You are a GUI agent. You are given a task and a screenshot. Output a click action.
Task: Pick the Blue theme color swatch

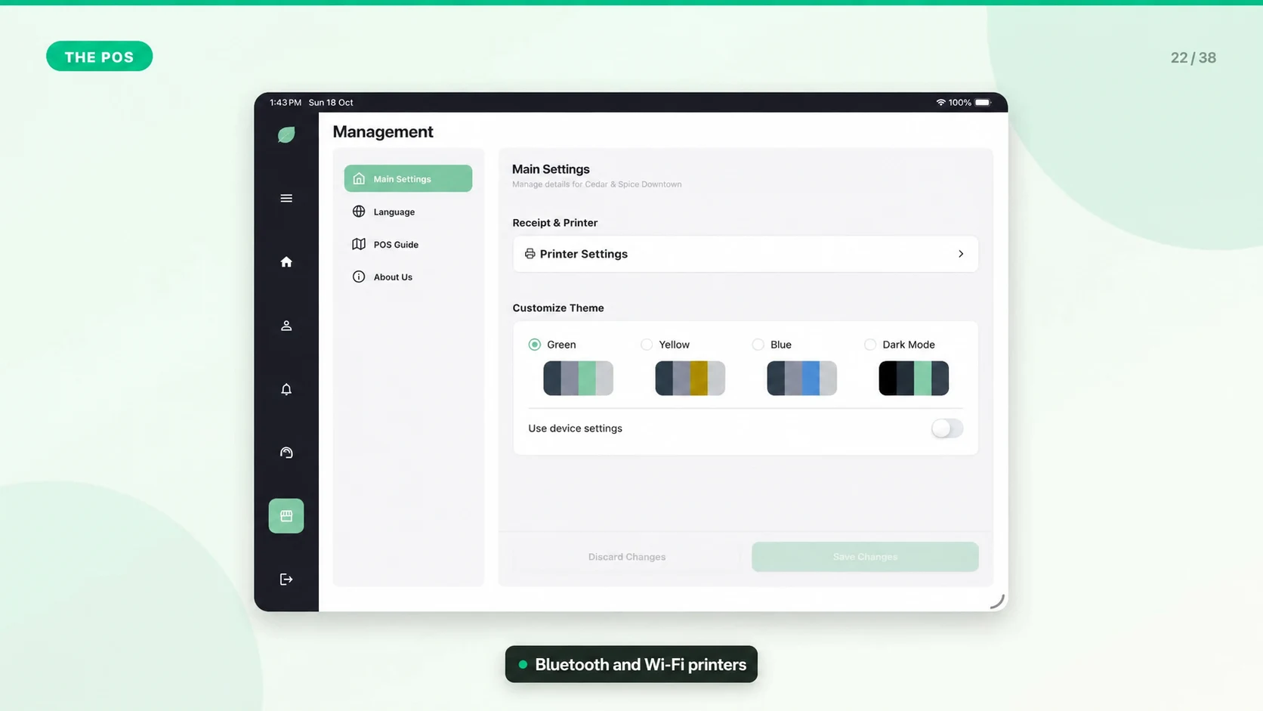(x=801, y=378)
